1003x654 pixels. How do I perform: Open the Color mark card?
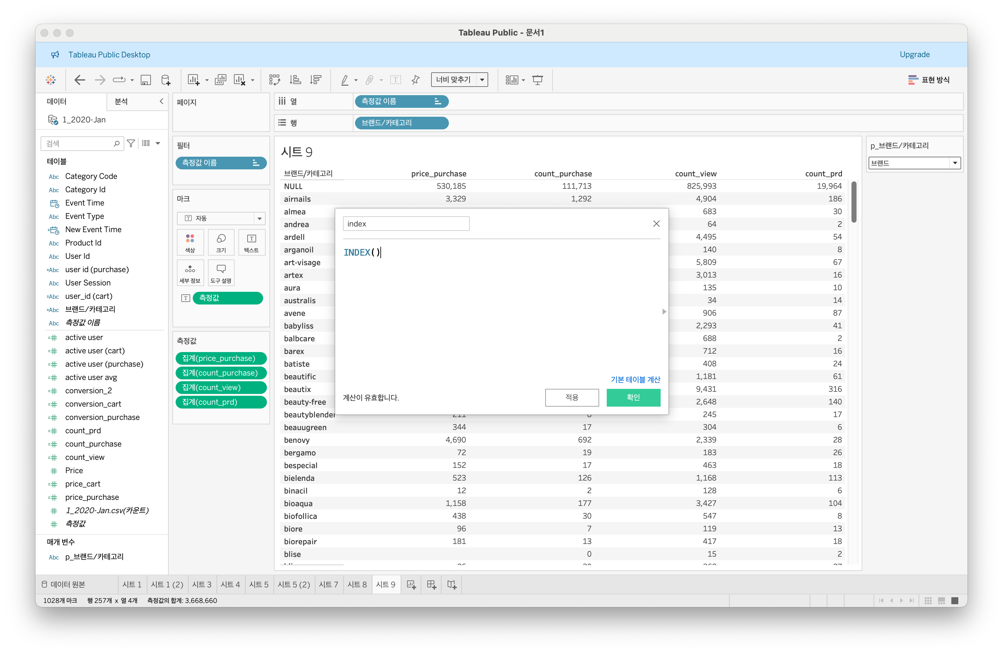190,242
